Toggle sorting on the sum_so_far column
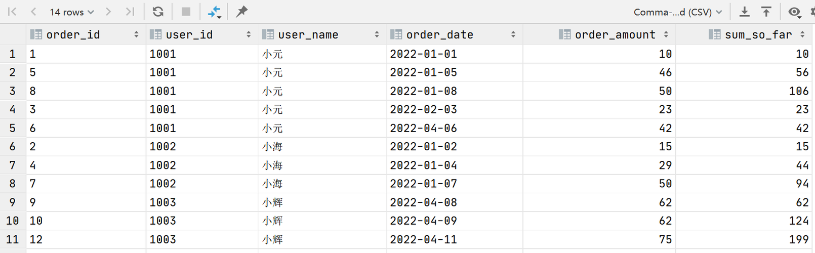The width and height of the screenshot is (815, 253). pos(802,34)
